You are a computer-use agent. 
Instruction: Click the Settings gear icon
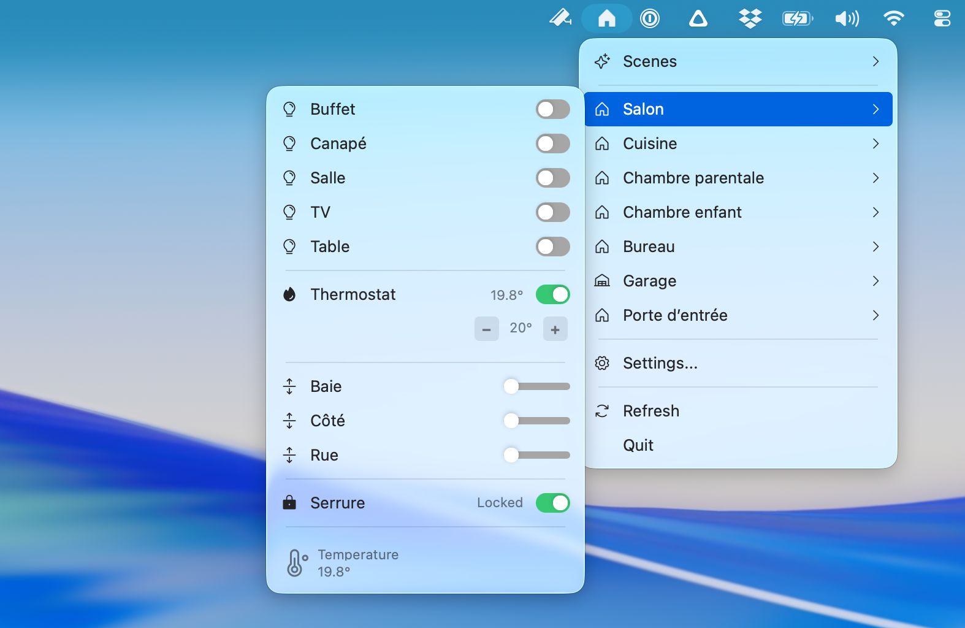[602, 363]
